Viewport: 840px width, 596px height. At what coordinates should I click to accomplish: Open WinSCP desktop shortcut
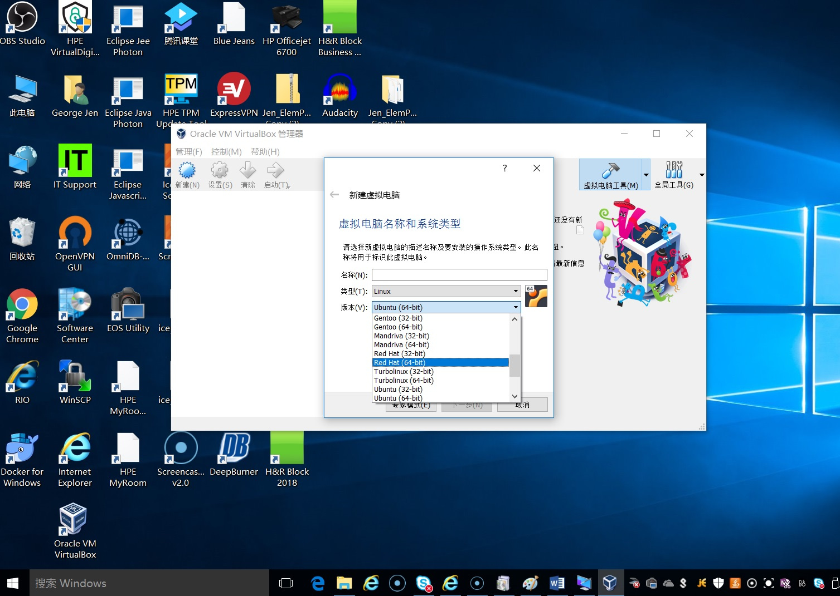(75, 382)
